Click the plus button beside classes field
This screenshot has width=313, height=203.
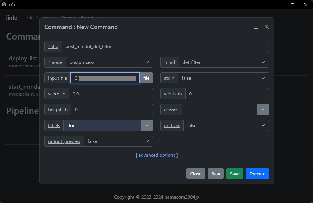pos(263,110)
